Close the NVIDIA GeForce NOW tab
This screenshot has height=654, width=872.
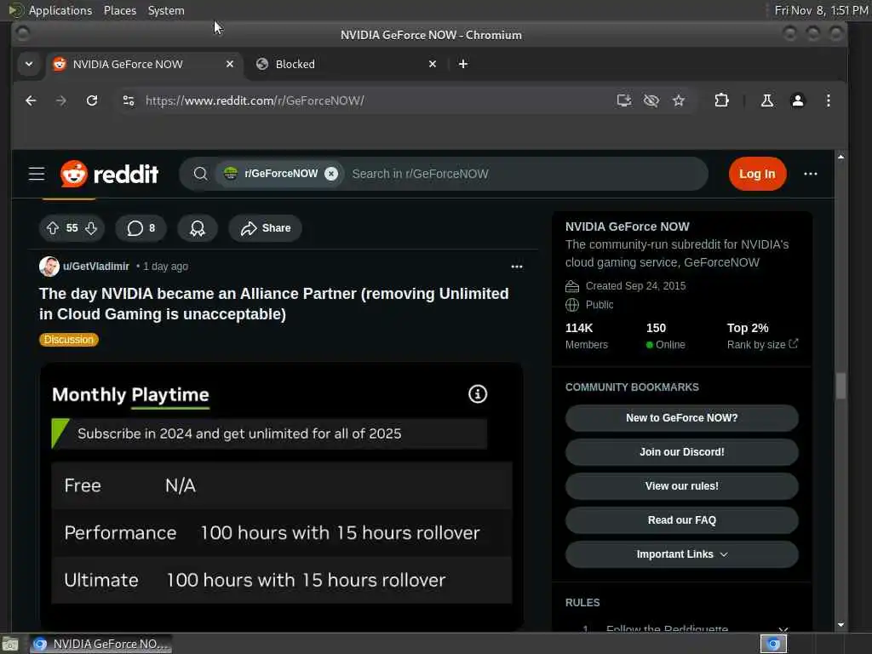(x=230, y=64)
